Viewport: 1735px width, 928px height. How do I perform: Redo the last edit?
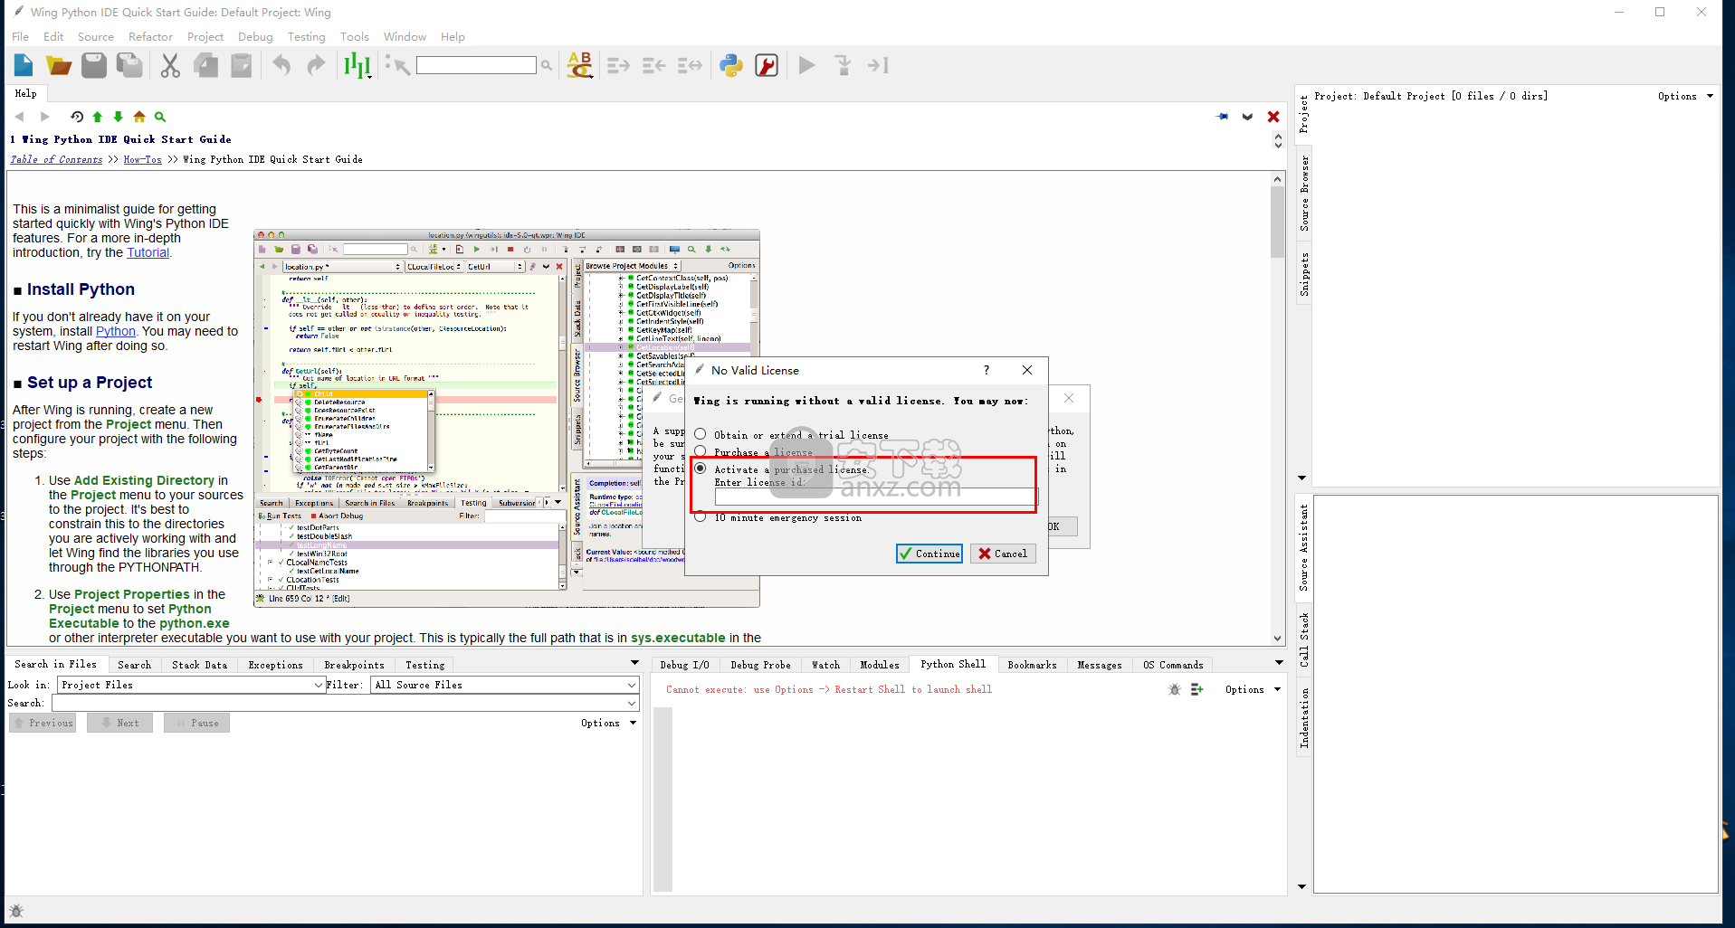click(316, 65)
